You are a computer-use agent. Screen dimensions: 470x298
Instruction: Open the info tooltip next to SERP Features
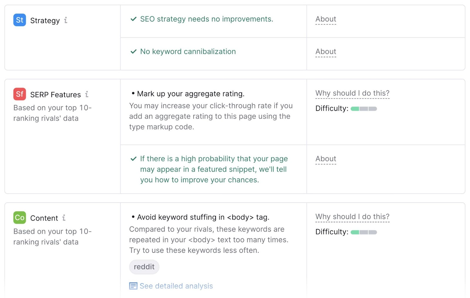tap(87, 94)
